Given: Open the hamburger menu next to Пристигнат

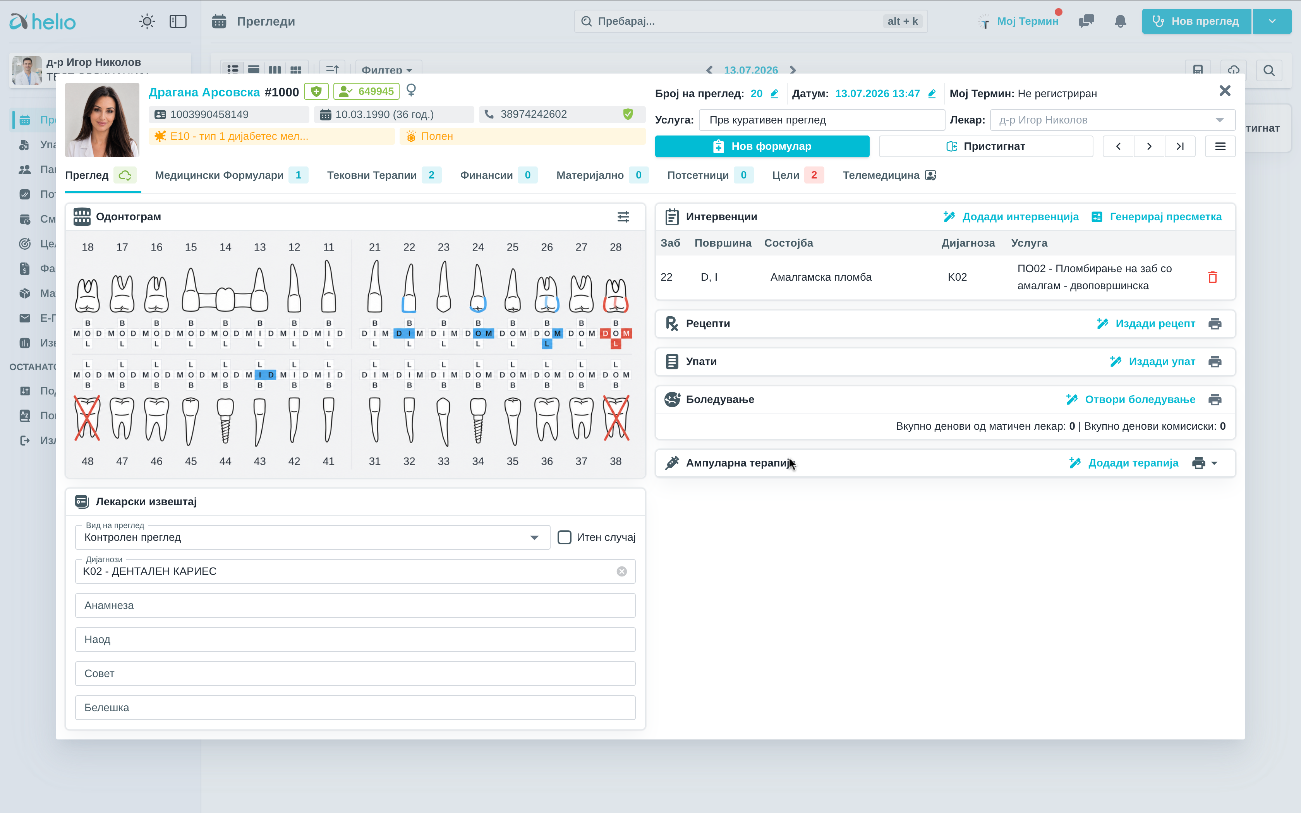Looking at the screenshot, I should click(x=1220, y=146).
